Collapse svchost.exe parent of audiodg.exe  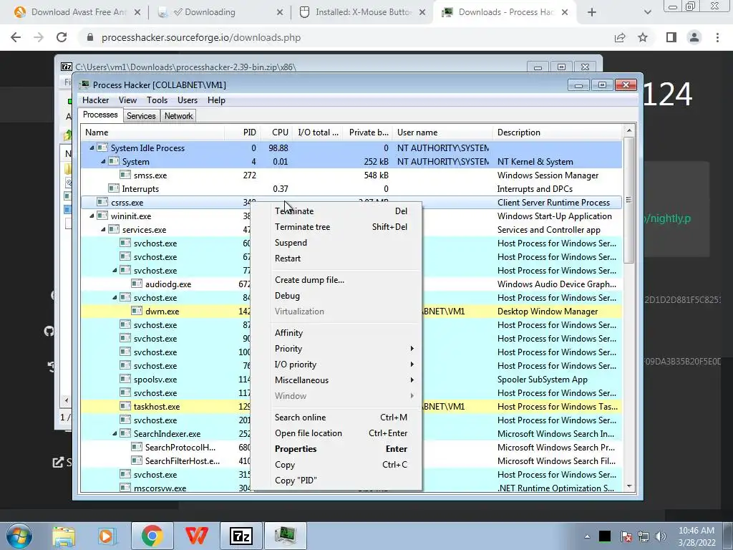click(115, 270)
